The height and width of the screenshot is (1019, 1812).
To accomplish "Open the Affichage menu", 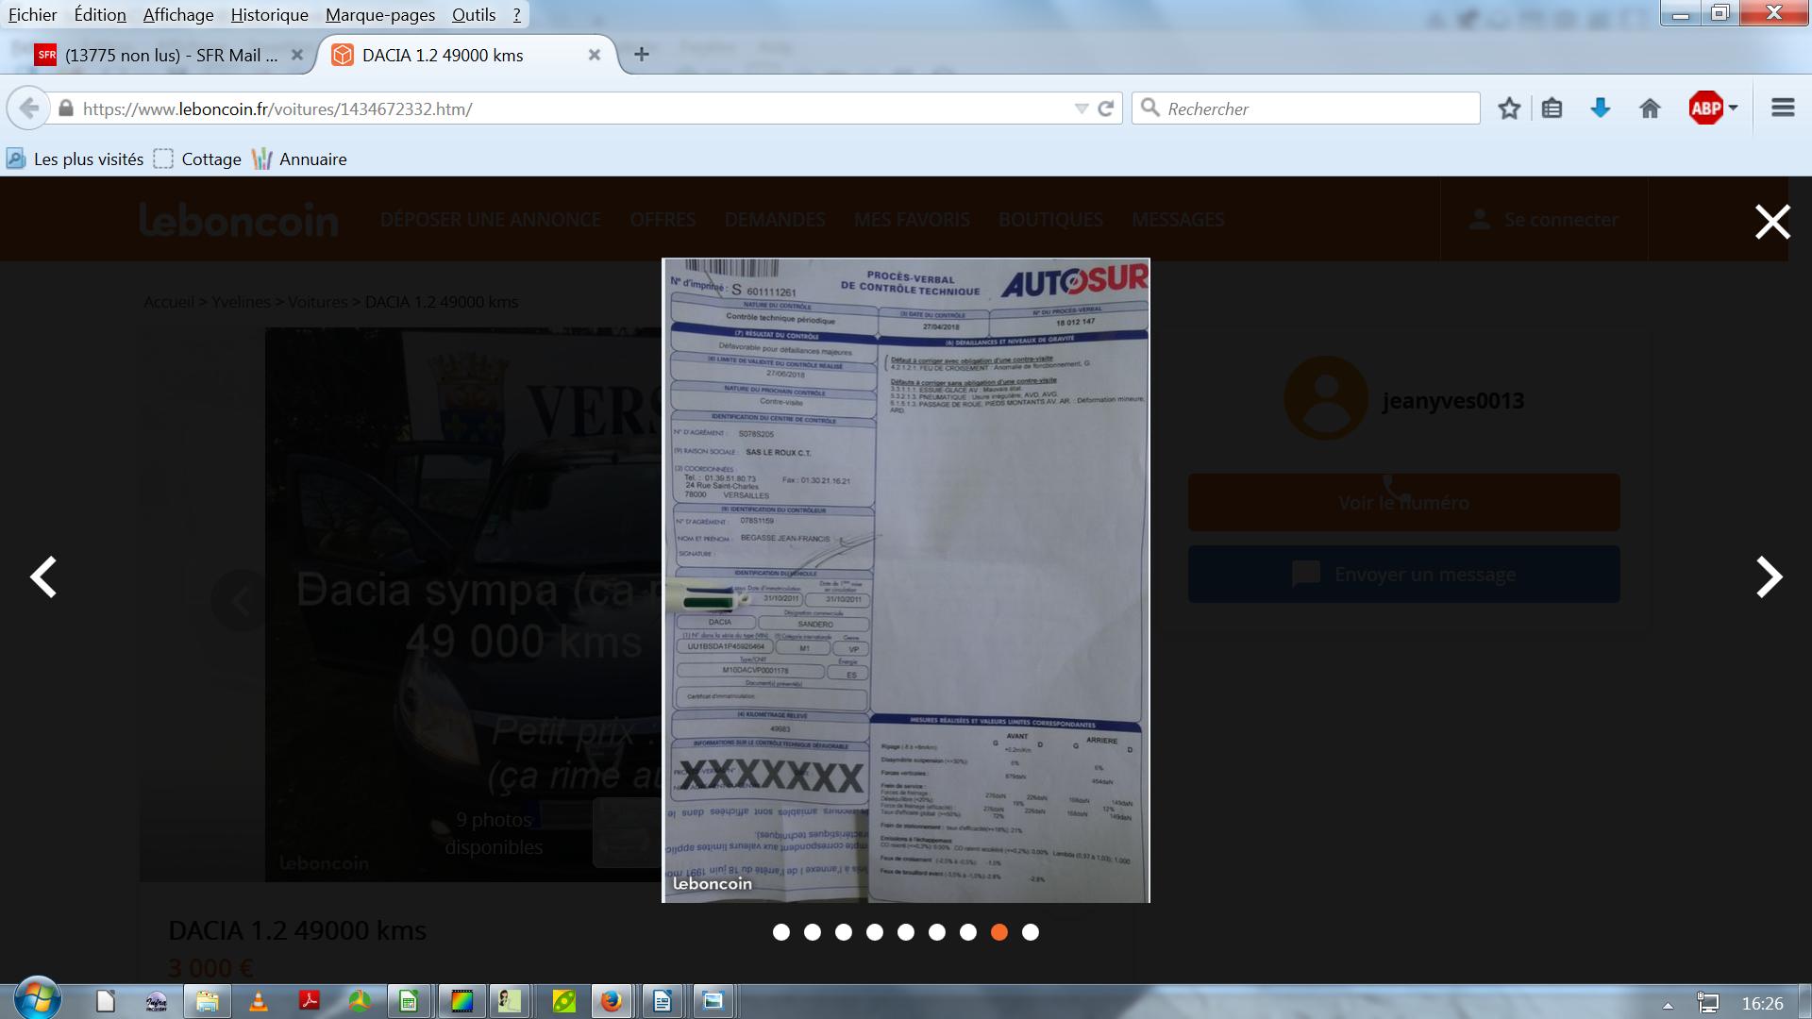I will coord(178,14).
